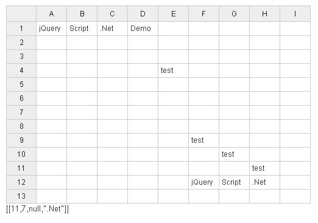Select column E header

(x=174, y=14)
